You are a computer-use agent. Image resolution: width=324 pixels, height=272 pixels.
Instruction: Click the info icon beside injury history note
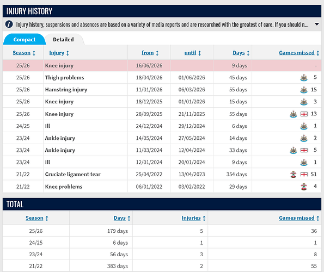point(9,24)
